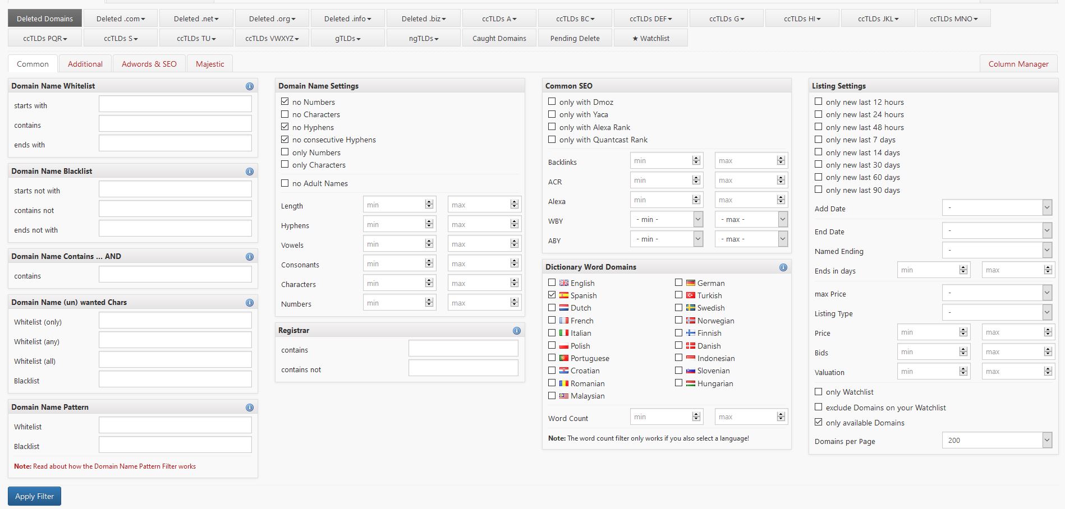Click Dictionary Word Domains info icon
1065x509 pixels.
pos(783,267)
